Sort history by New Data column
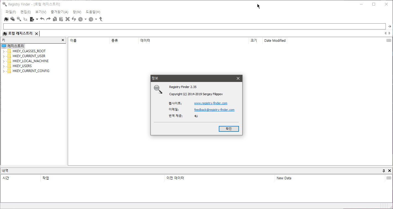This screenshot has width=393, height=209. tap(330, 178)
